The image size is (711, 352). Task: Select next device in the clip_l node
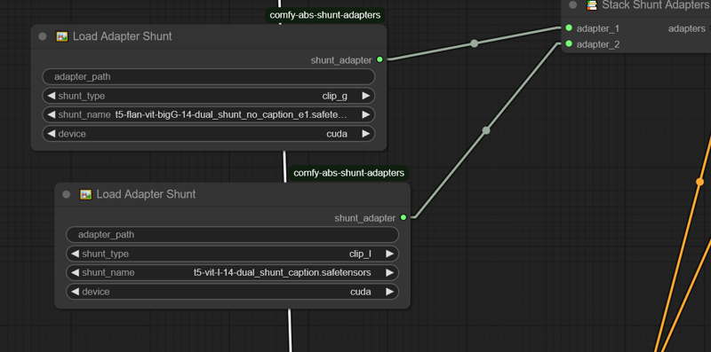389,292
